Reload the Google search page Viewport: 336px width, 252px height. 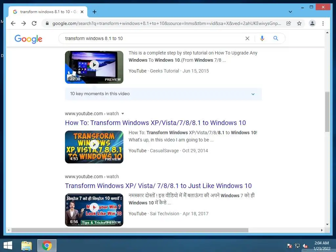(x=34, y=23)
